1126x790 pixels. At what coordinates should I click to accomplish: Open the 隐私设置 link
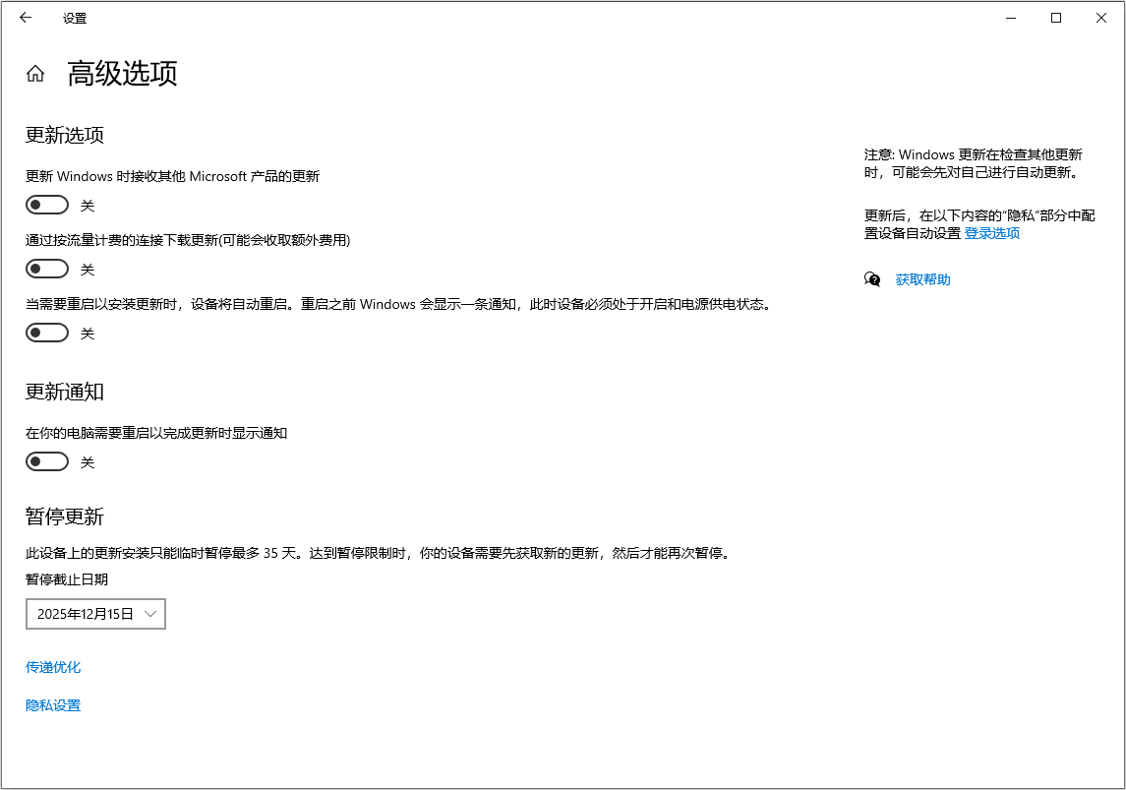coord(53,705)
